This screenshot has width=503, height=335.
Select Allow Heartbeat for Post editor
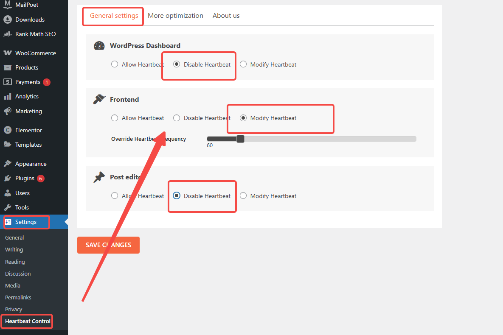[x=115, y=195]
